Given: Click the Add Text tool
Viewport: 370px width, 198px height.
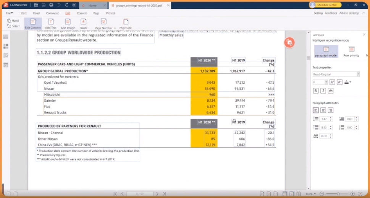Looking at the screenshot, I should coord(51,24).
